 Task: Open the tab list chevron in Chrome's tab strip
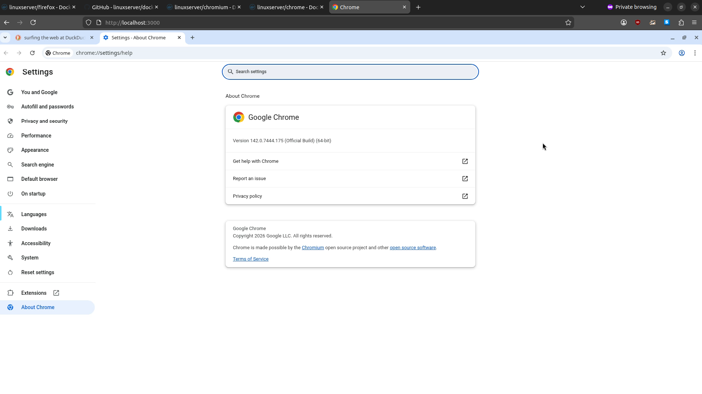5,37
